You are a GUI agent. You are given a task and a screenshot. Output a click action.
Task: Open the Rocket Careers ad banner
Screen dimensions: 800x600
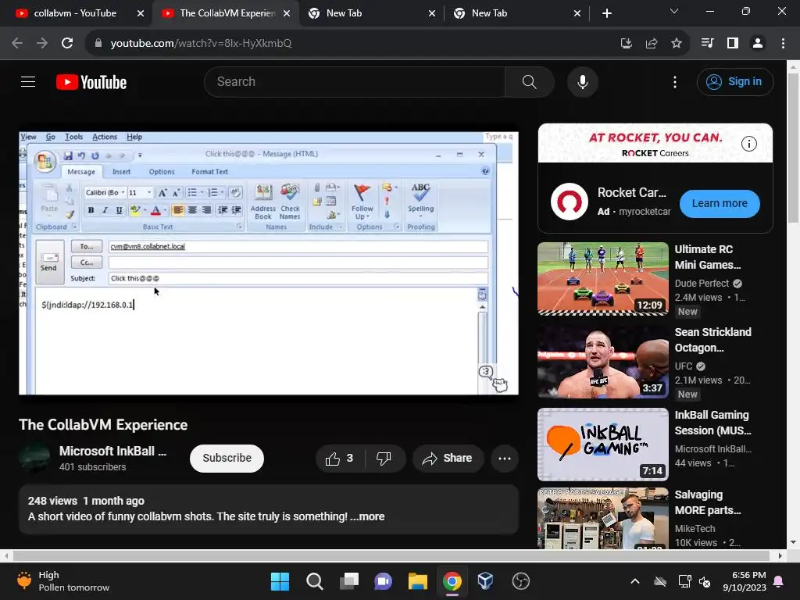(x=655, y=144)
